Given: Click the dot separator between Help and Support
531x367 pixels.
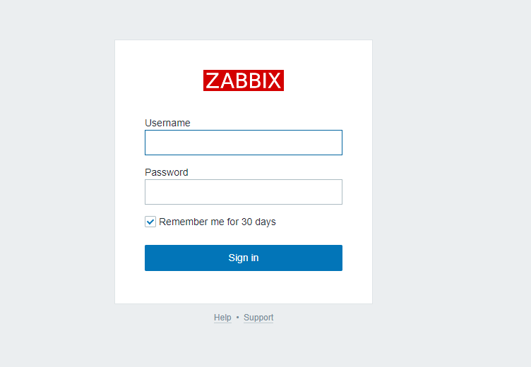Looking at the screenshot, I should tap(237, 317).
